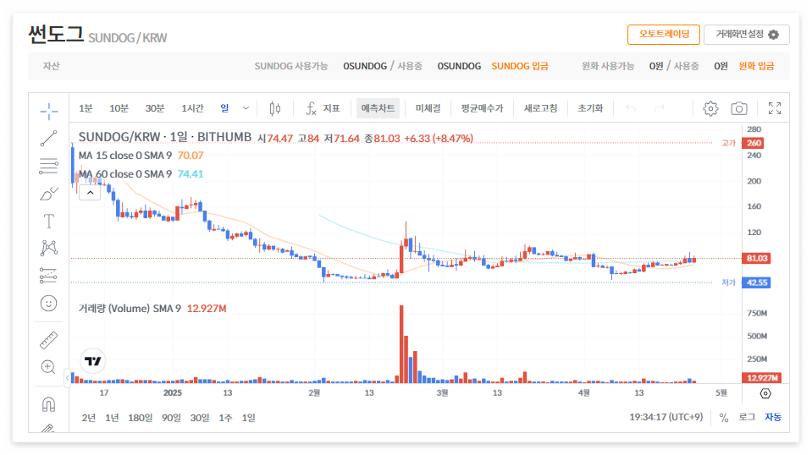The width and height of the screenshot is (812, 455).
Task: Set date range to 2년
Action: click(x=89, y=418)
